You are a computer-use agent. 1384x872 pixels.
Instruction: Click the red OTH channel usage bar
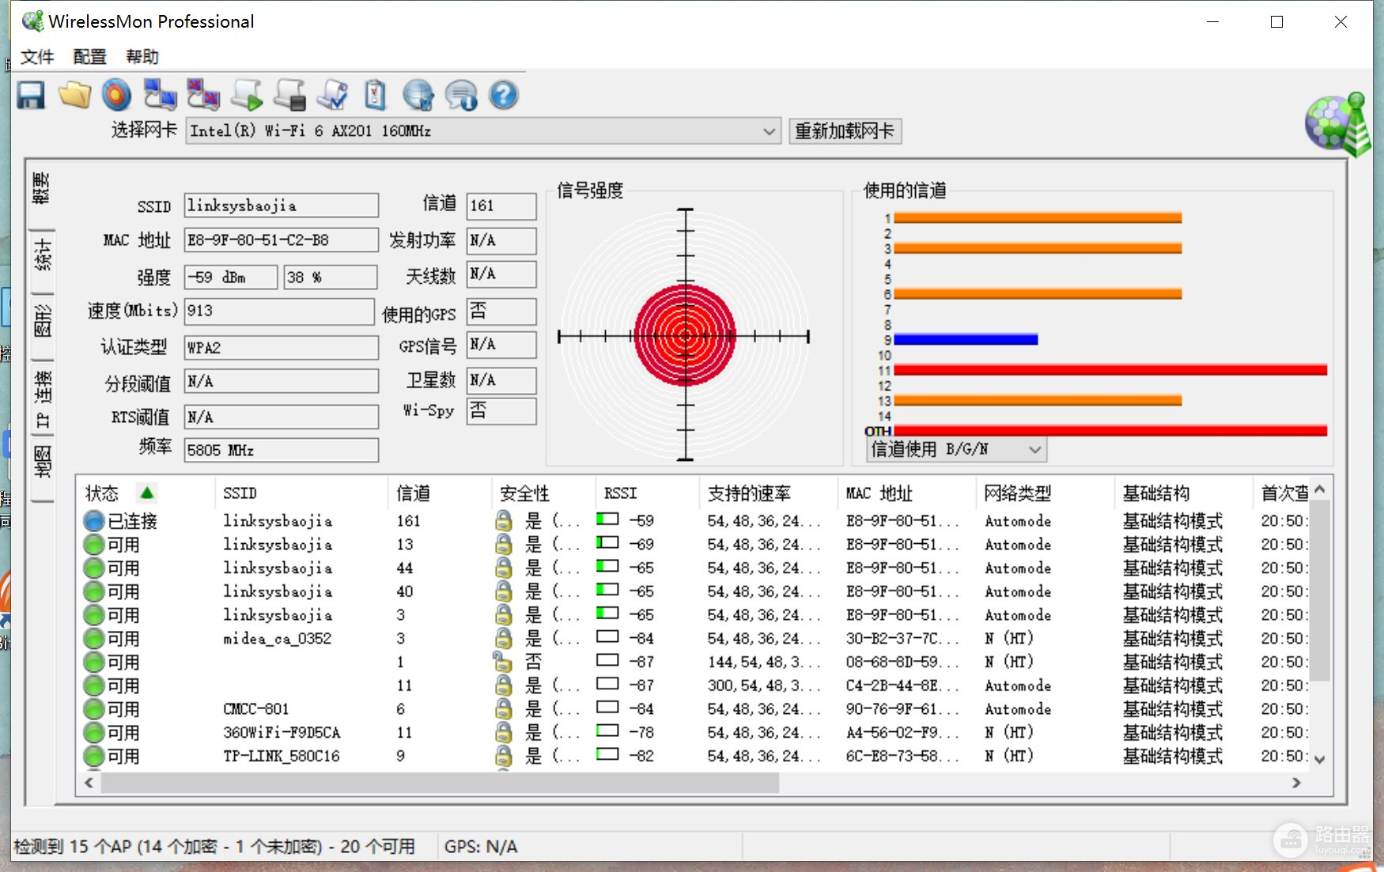(x=1110, y=431)
